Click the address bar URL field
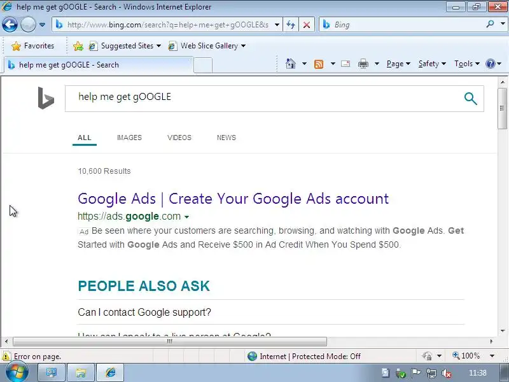Image resolution: width=509 pixels, height=382 pixels. coord(167,25)
